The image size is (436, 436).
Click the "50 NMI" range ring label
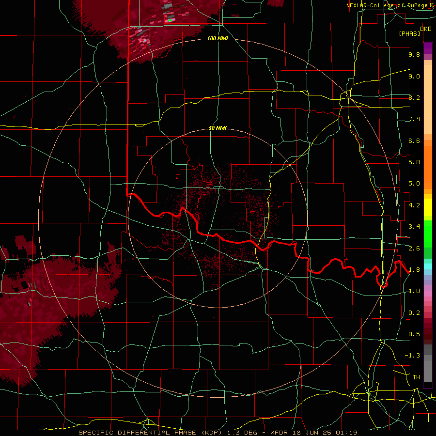pos(218,128)
